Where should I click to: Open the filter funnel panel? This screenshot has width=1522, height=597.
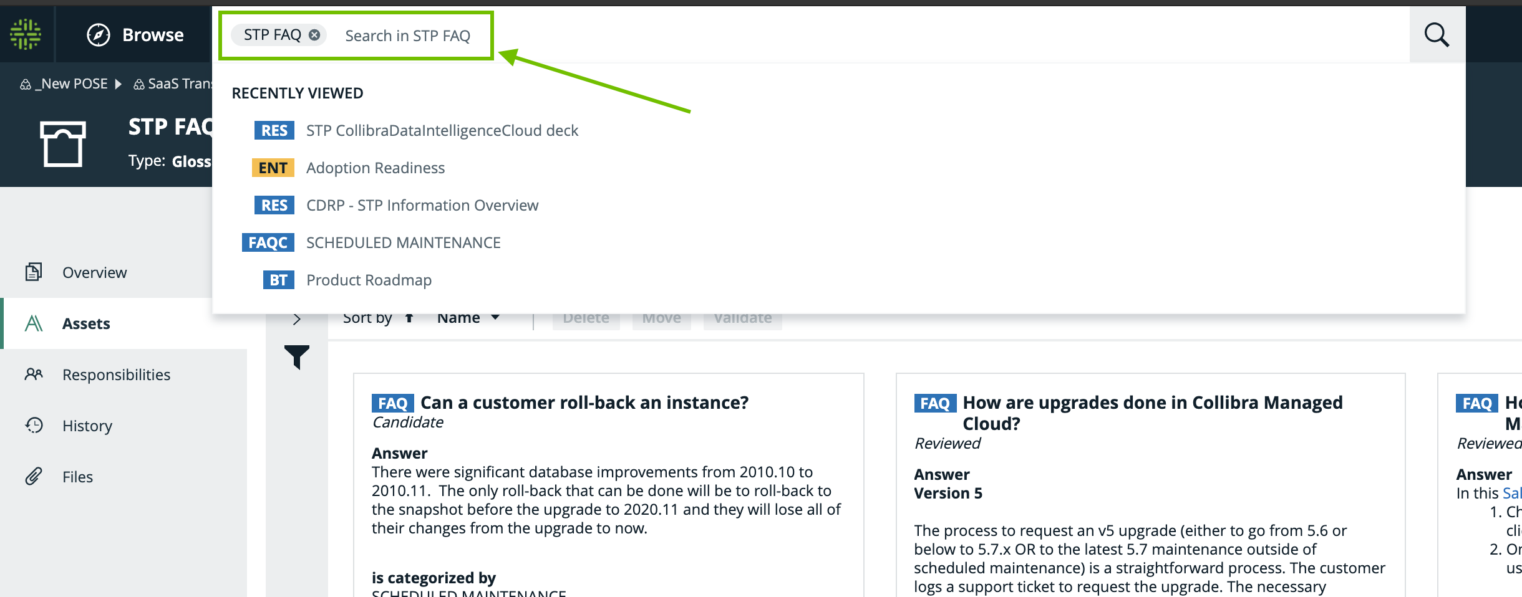point(297,357)
